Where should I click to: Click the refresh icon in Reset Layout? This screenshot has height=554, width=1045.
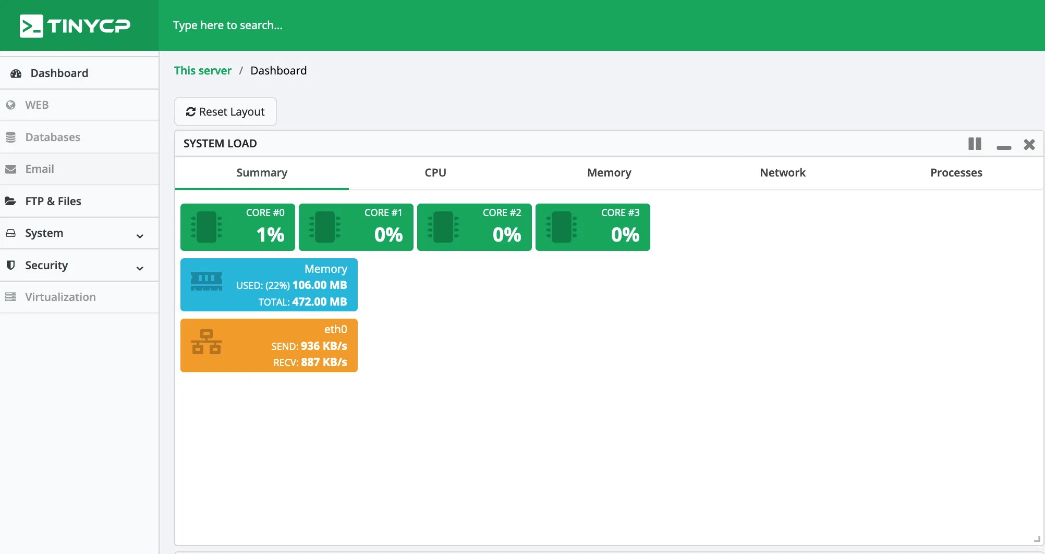coord(191,112)
